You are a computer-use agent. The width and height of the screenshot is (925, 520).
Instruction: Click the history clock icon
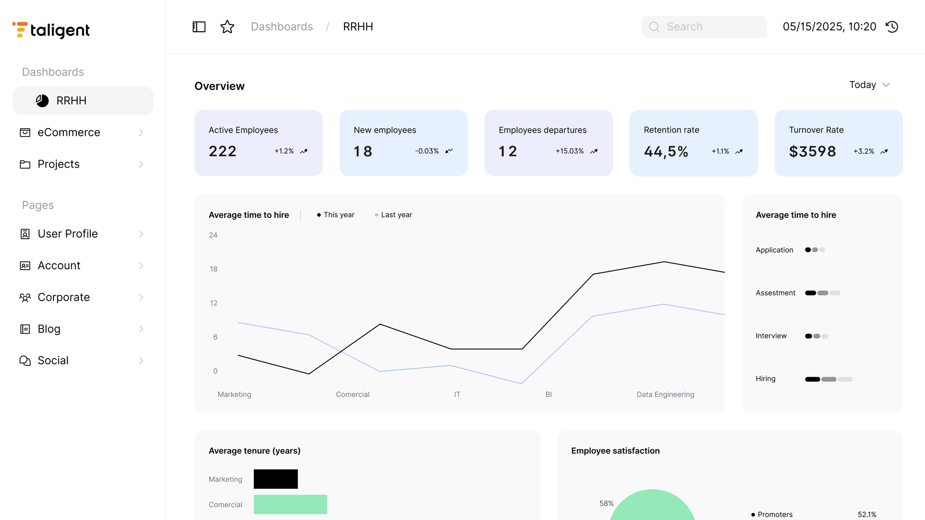[892, 27]
